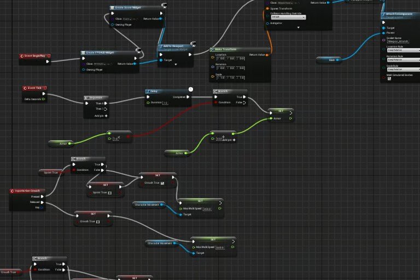Open AttachToComponent Location Rule dropdown
The width and height of the screenshot is (420, 280).
(x=404, y=50)
